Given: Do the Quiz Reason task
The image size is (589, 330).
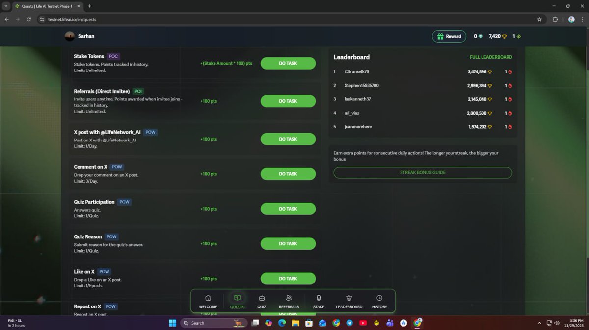Looking at the screenshot, I should pyautogui.click(x=288, y=243).
